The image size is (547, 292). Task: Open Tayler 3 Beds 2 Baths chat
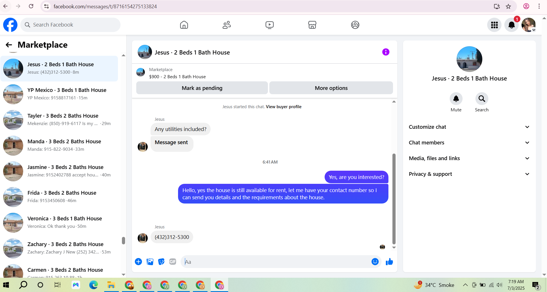click(59, 120)
